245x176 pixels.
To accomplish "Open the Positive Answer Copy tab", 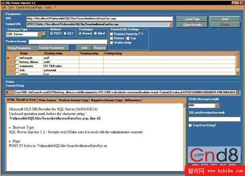I will [74, 100].
